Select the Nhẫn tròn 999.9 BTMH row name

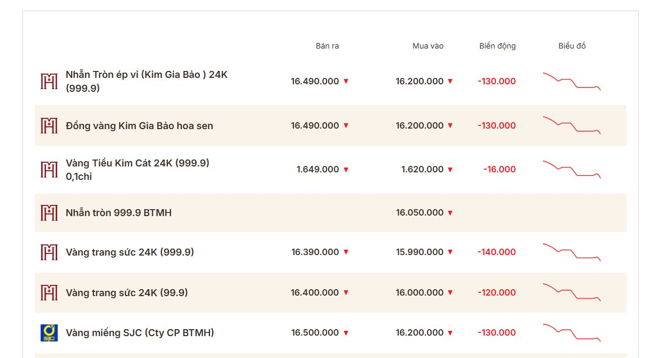(119, 213)
